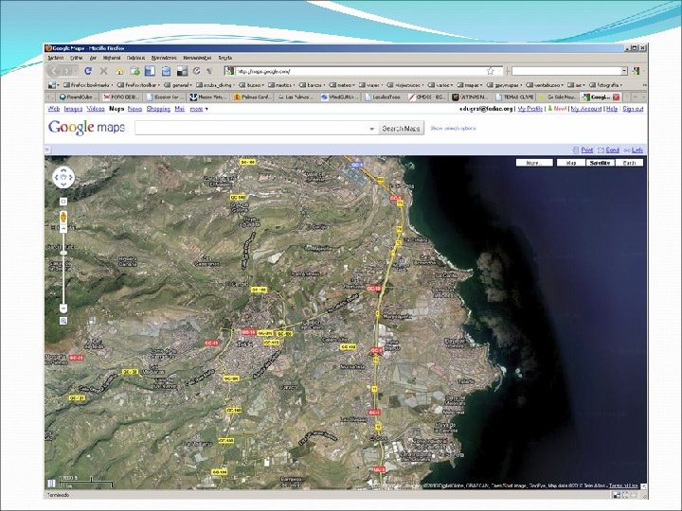
Task: Pan the map down with the navigation arrow
Action: (63, 185)
